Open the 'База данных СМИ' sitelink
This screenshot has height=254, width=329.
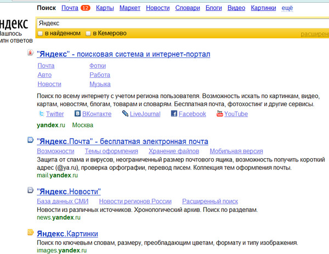(x=63, y=201)
